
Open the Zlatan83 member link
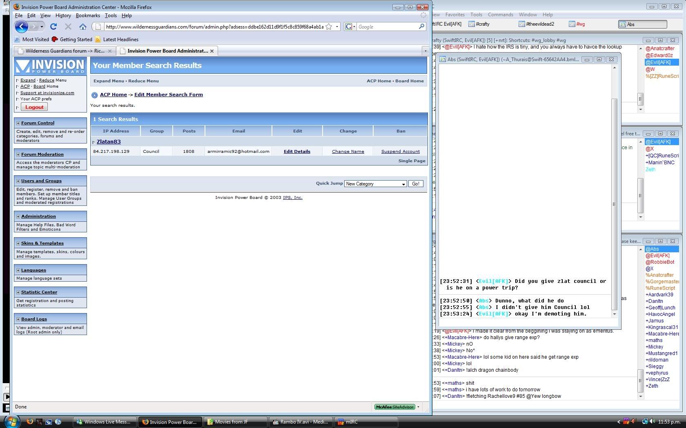tap(109, 142)
